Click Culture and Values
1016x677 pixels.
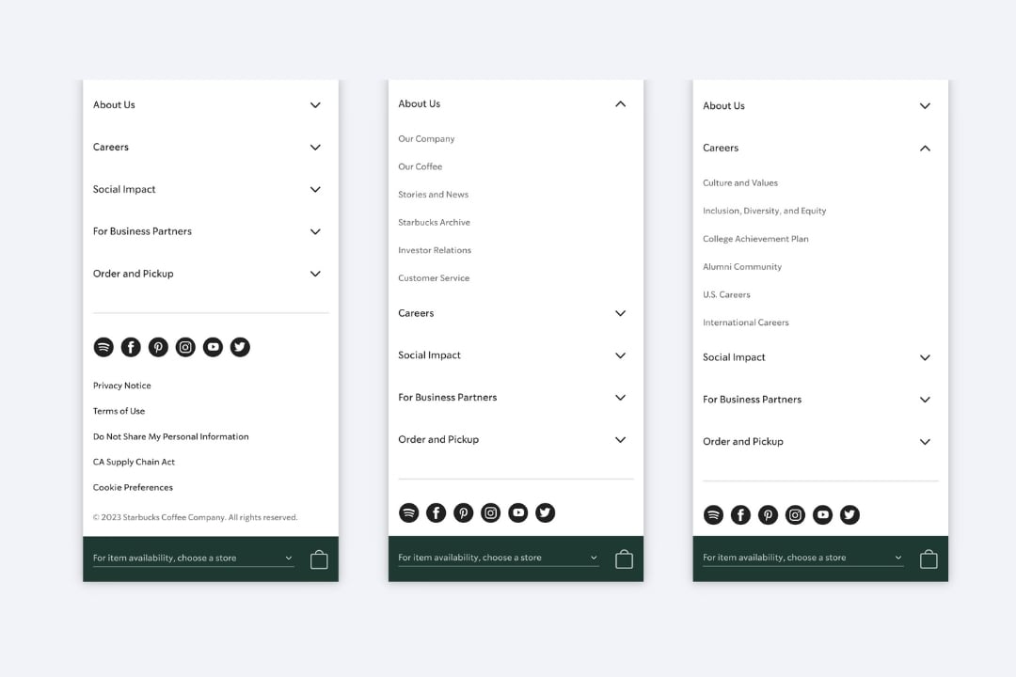coord(740,182)
